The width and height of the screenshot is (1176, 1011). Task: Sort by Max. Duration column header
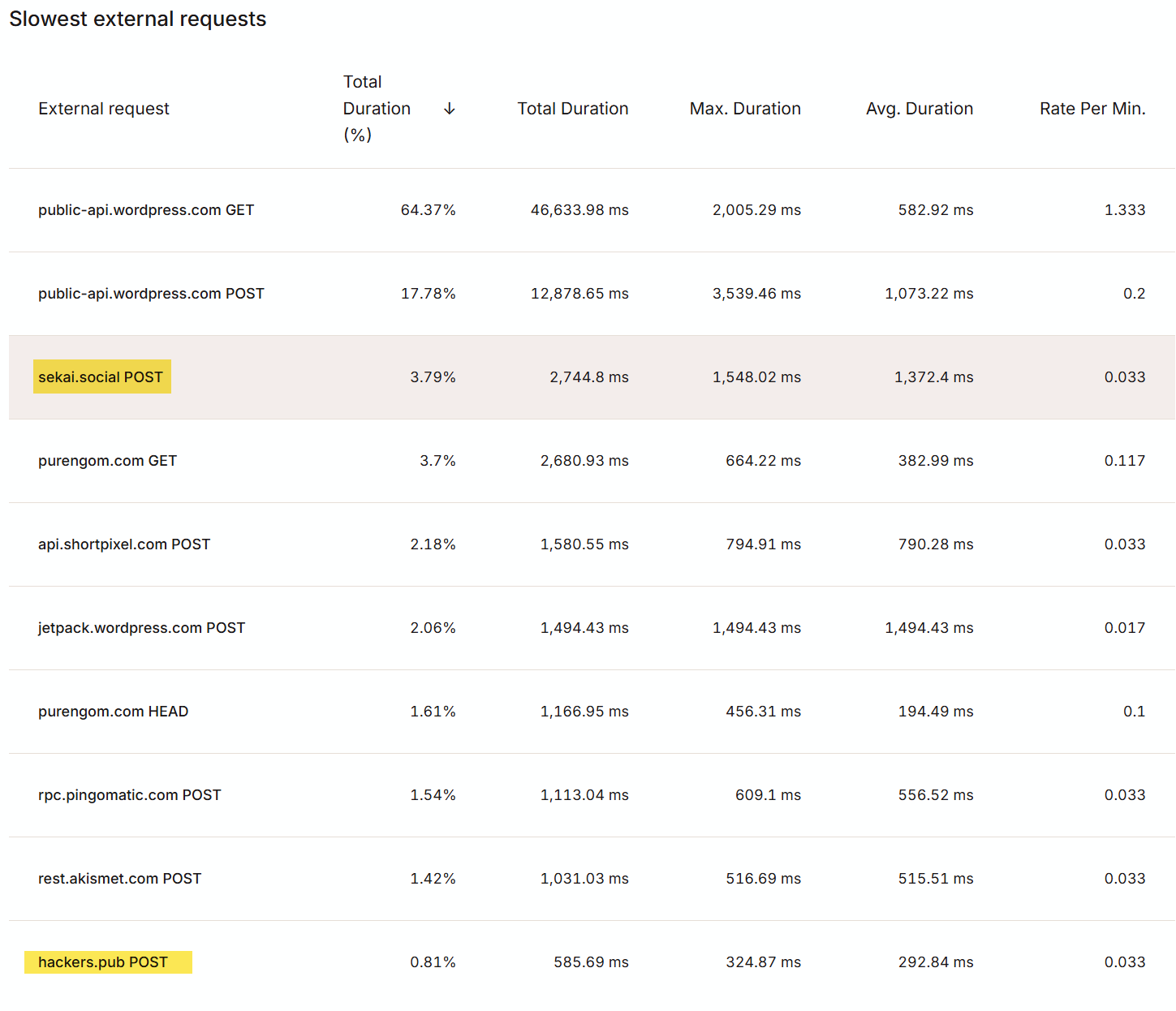(745, 109)
